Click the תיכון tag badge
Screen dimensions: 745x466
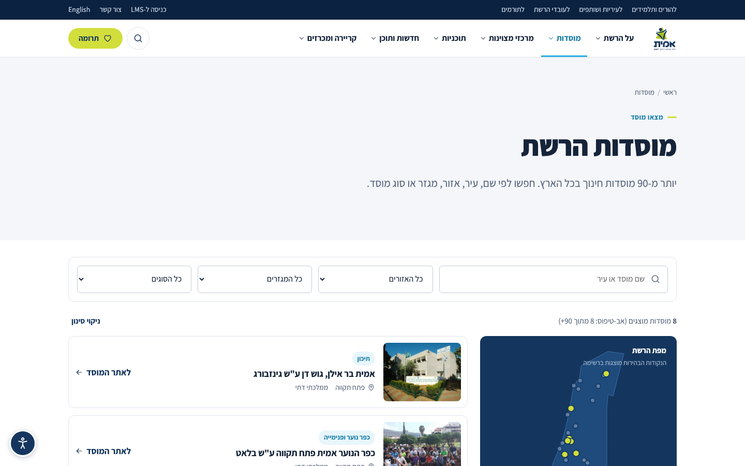click(364, 358)
